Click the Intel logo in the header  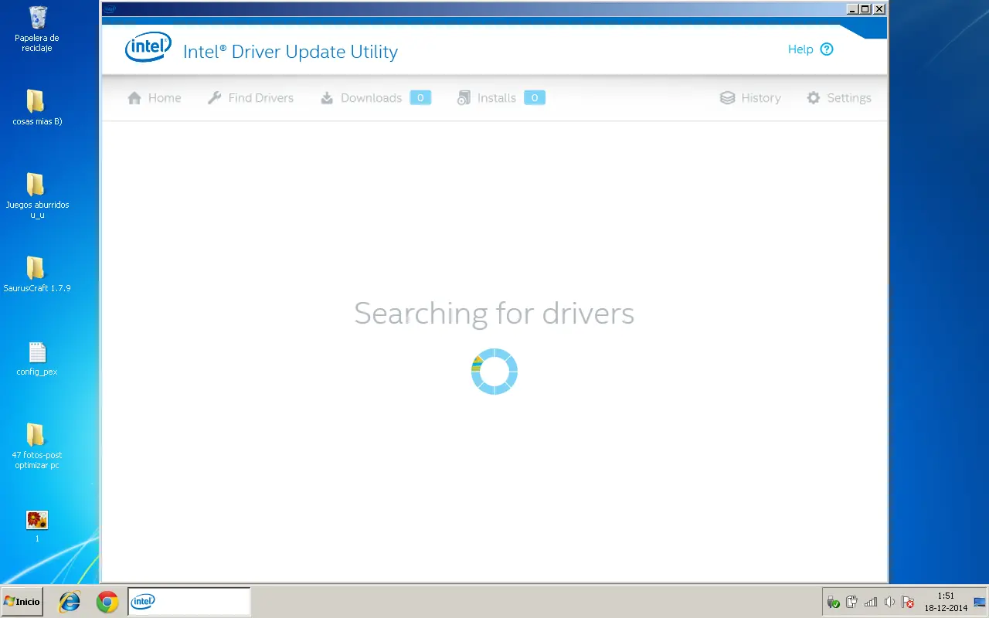[148, 48]
